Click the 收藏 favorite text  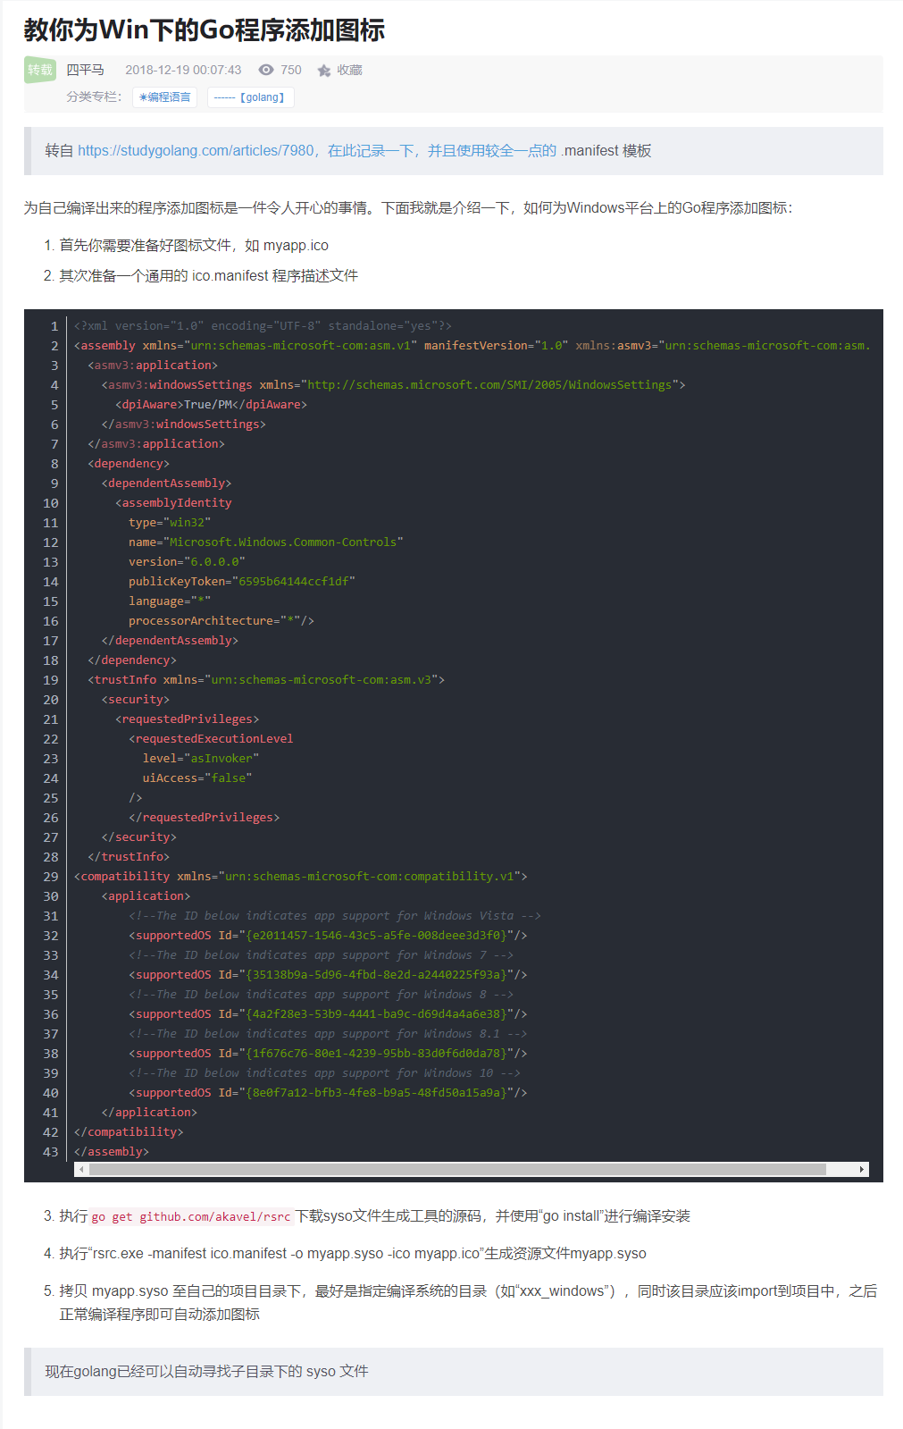click(349, 70)
